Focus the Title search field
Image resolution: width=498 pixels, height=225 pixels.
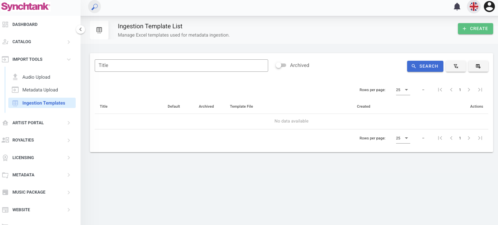point(181,66)
